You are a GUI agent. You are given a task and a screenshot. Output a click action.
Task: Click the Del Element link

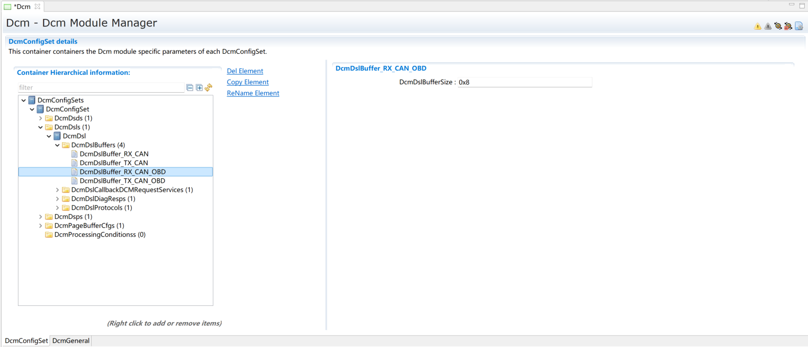245,71
